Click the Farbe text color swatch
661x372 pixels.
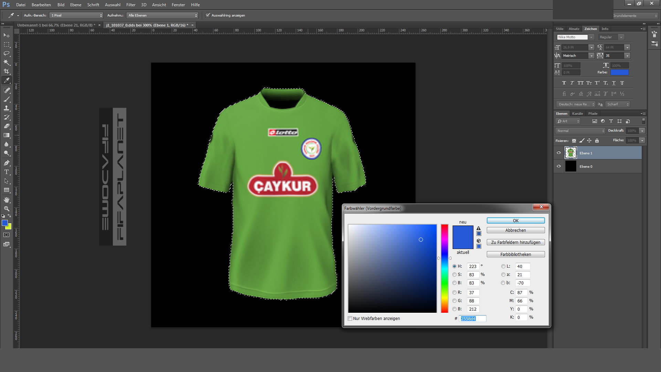point(619,72)
